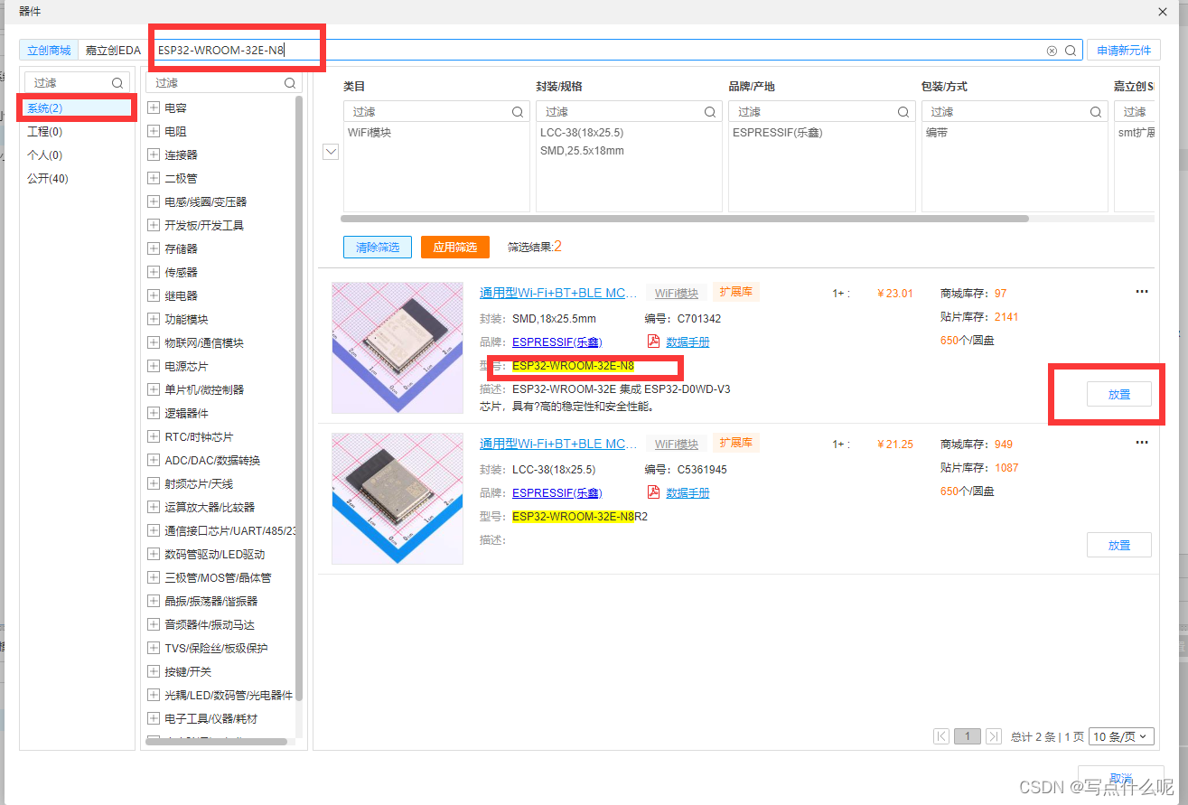Screen dimensions: 1188x805
Task: Click the horizontal scrollbar under the filter columns
Action: [685, 218]
